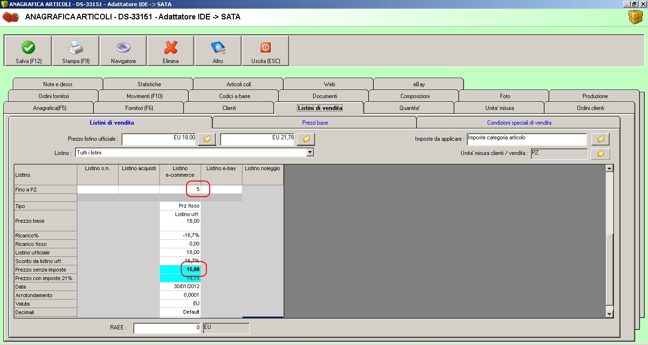
Task: Open folder icon next to Imposte da applicare
Action: tap(600, 139)
